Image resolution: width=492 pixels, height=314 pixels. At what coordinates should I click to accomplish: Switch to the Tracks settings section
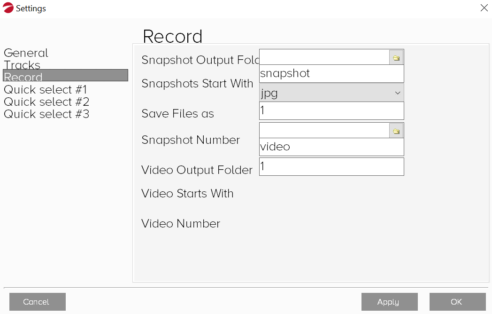pos(22,65)
